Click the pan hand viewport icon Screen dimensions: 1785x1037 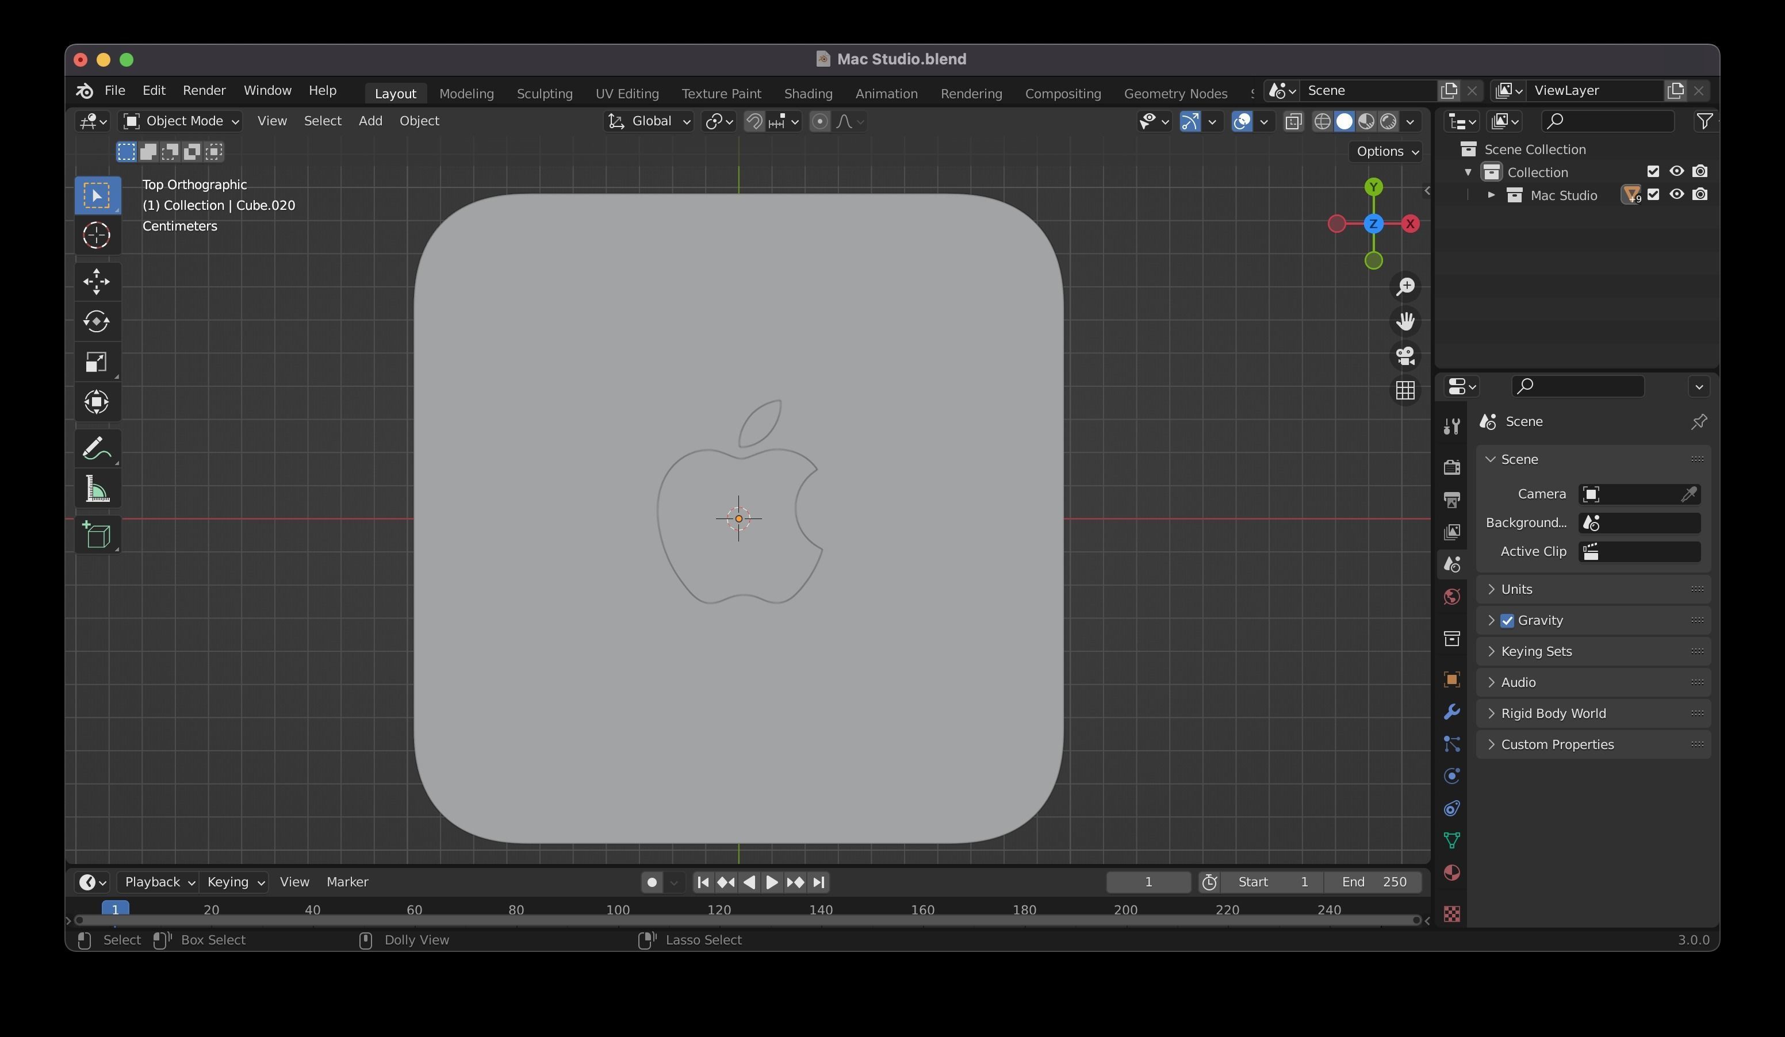(1405, 321)
